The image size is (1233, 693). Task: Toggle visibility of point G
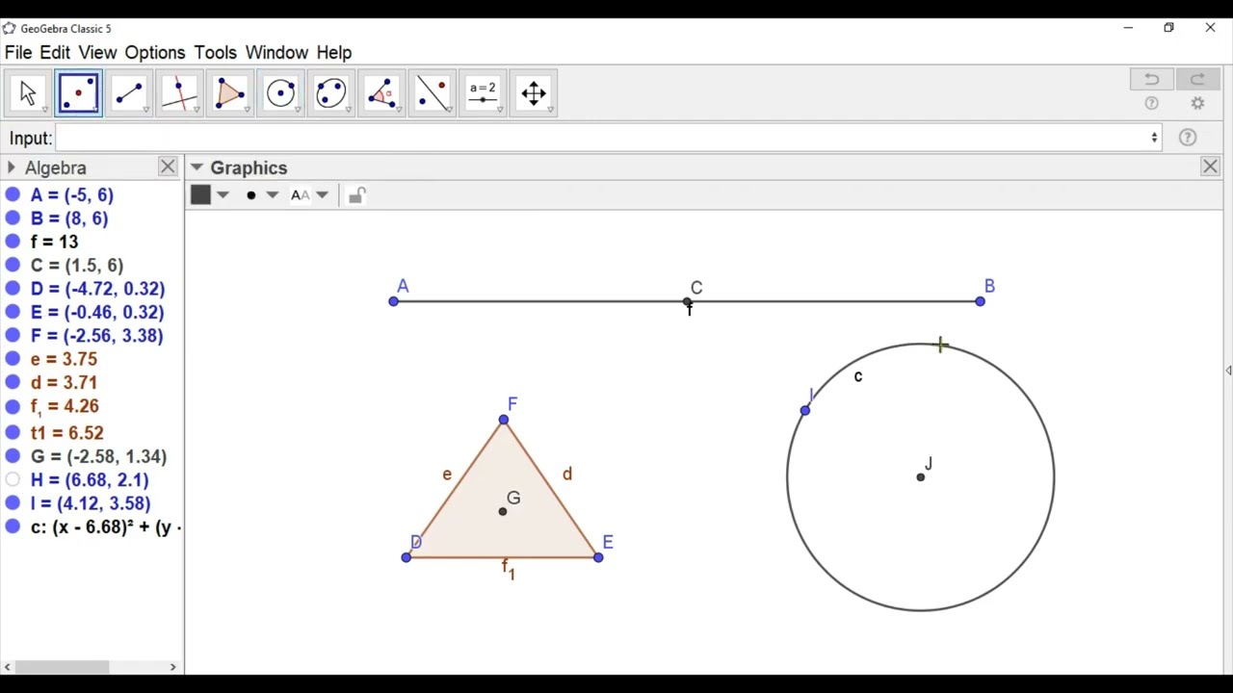[13, 456]
